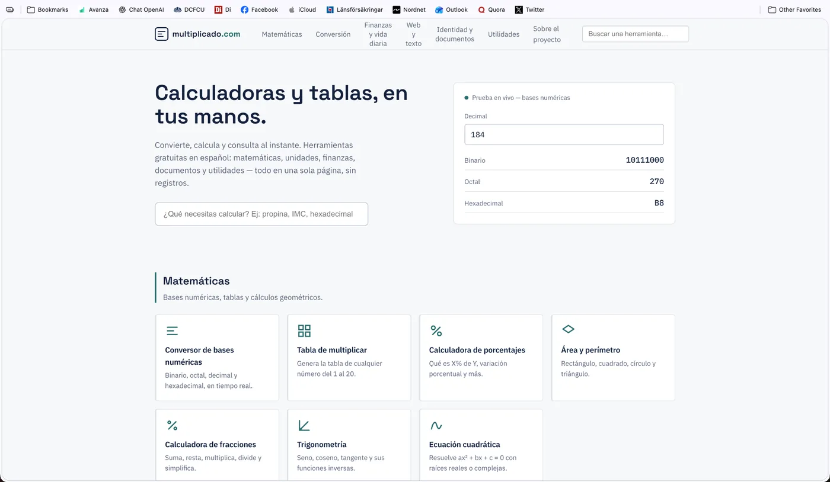This screenshot has height=482, width=830.
Task: Open the Conversión nav menu
Action: (333, 34)
